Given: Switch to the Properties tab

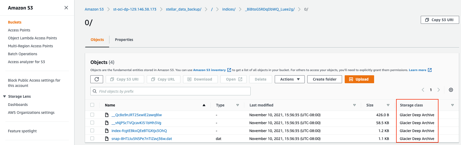Looking at the screenshot, I should click(x=124, y=40).
